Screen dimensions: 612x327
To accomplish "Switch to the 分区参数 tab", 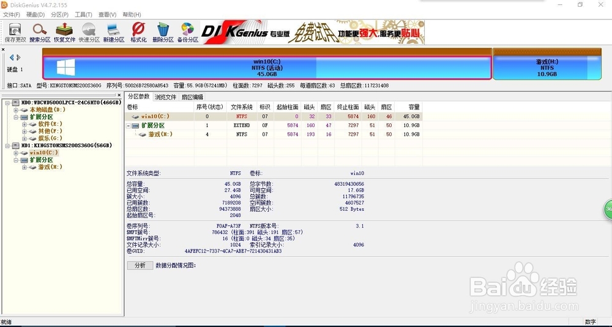I will [138, 97].
